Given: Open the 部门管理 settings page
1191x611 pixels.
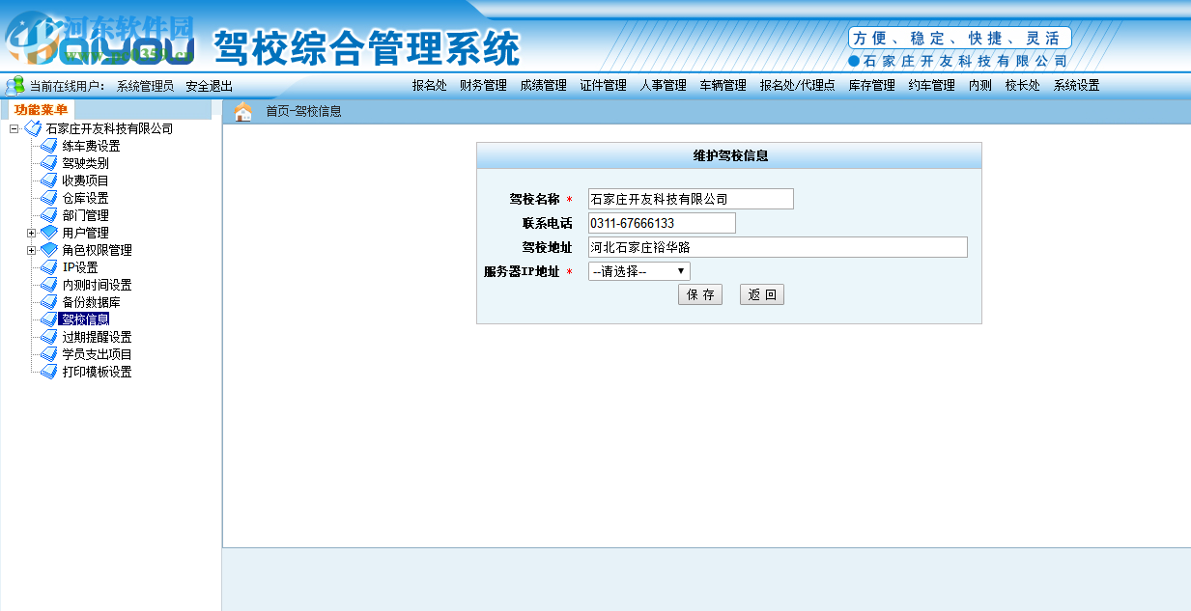Looking at the screenshot, I should (x=86, y=214).
